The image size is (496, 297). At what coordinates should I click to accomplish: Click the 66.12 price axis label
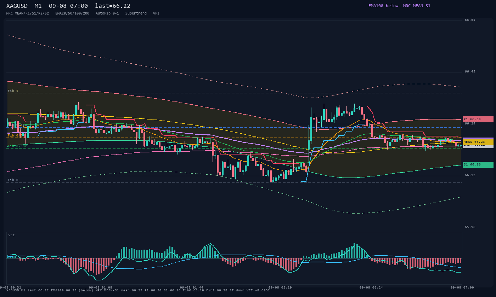[470, 175]
